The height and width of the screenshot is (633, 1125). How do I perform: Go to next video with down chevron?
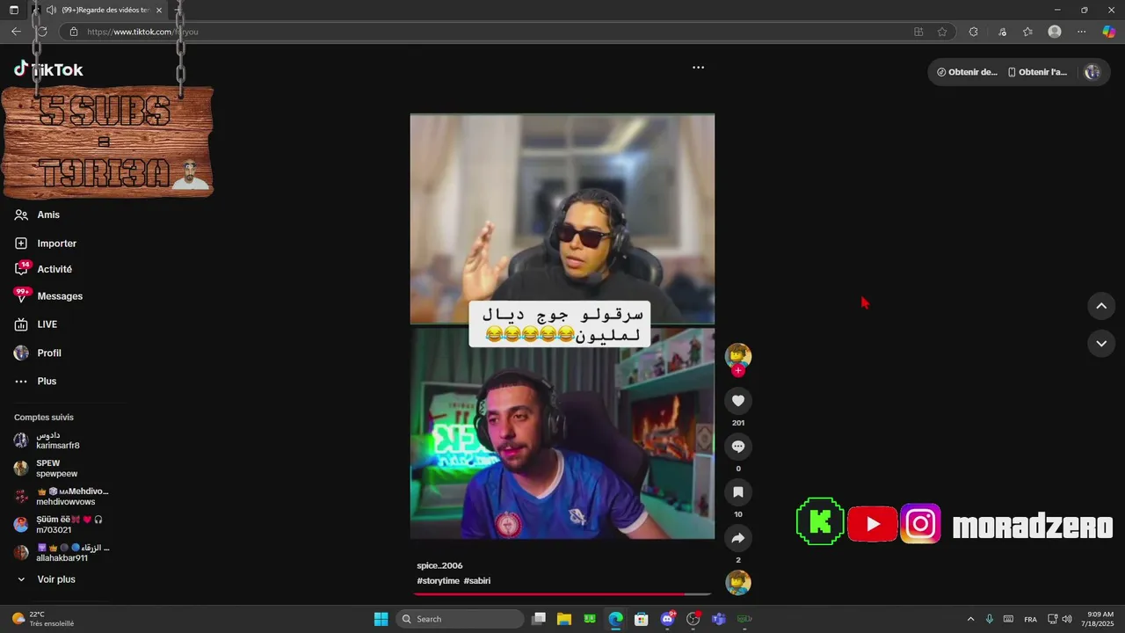point(1101,343)
